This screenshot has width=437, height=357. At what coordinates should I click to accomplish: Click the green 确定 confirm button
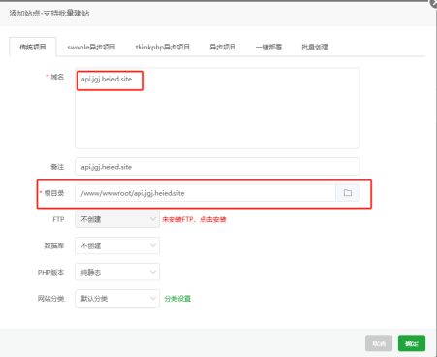click(x=412, y=343)
